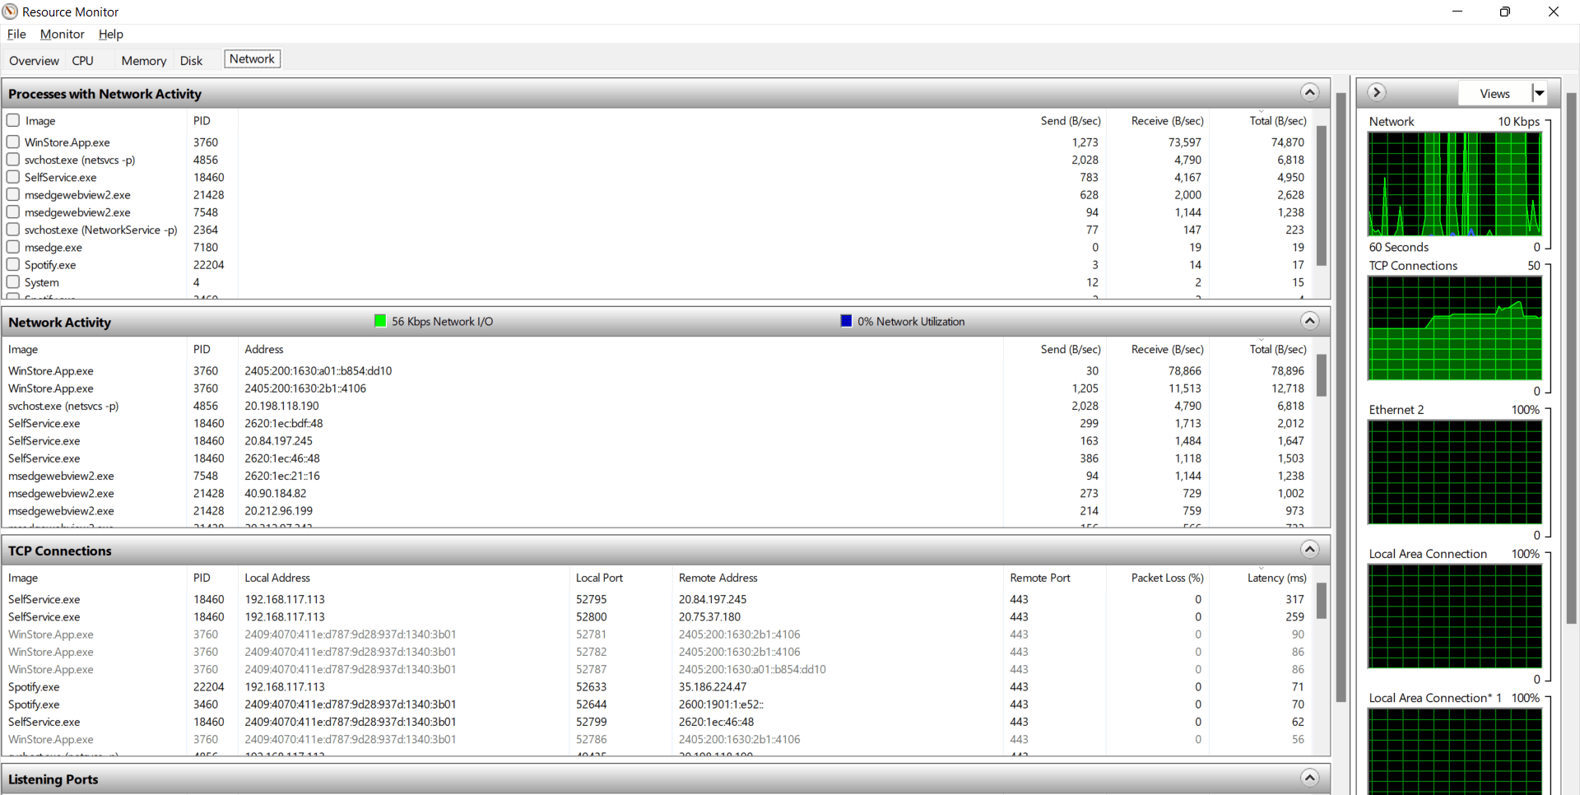
Task: Open the Help menu
Action: [110, 34]
